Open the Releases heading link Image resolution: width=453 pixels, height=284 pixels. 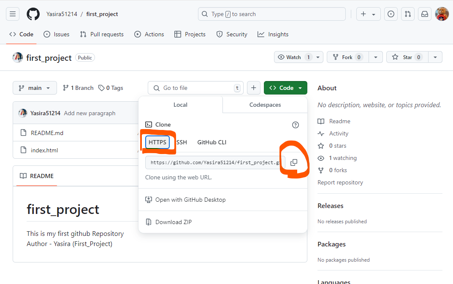click(x=331, y=206)
